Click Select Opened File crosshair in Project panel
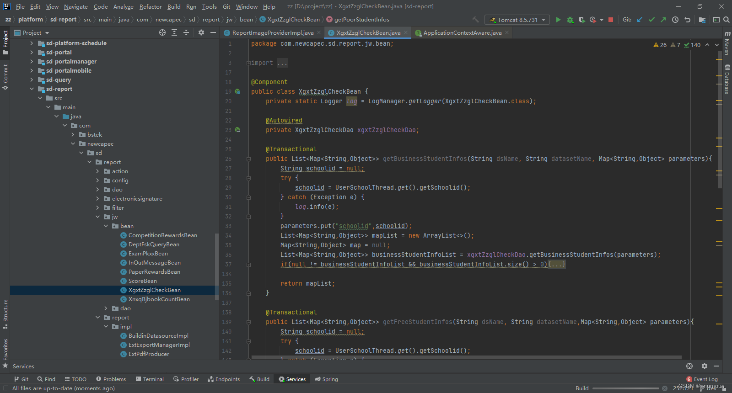This screenshot has height=393, width=732. coord(162,32)
